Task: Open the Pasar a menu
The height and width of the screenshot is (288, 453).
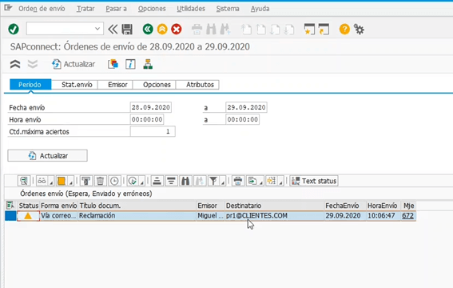Action: tap(116, 9)
